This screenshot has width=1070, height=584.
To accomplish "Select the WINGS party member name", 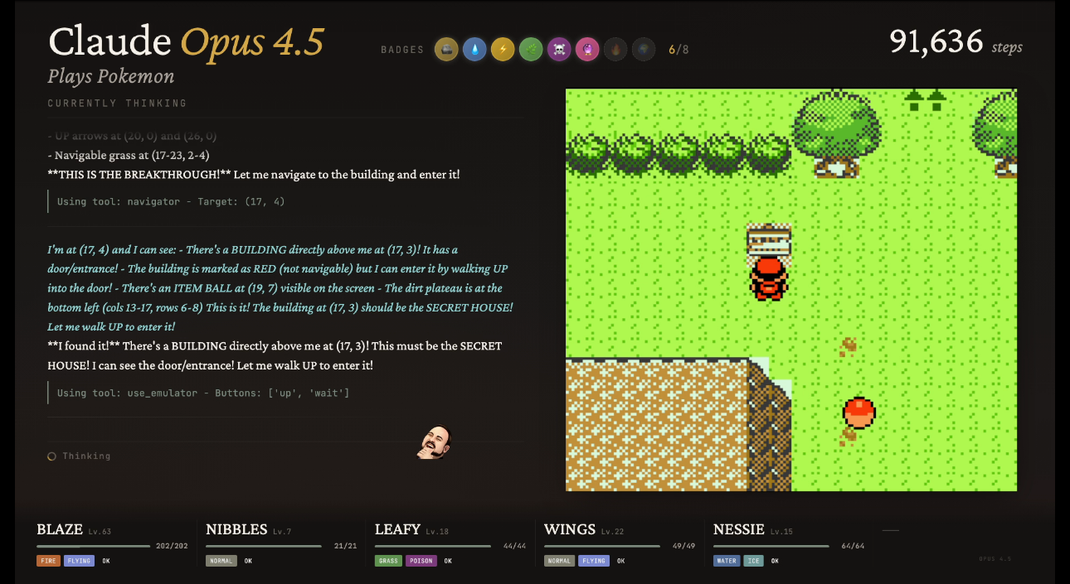I will [x=570, y=529].
